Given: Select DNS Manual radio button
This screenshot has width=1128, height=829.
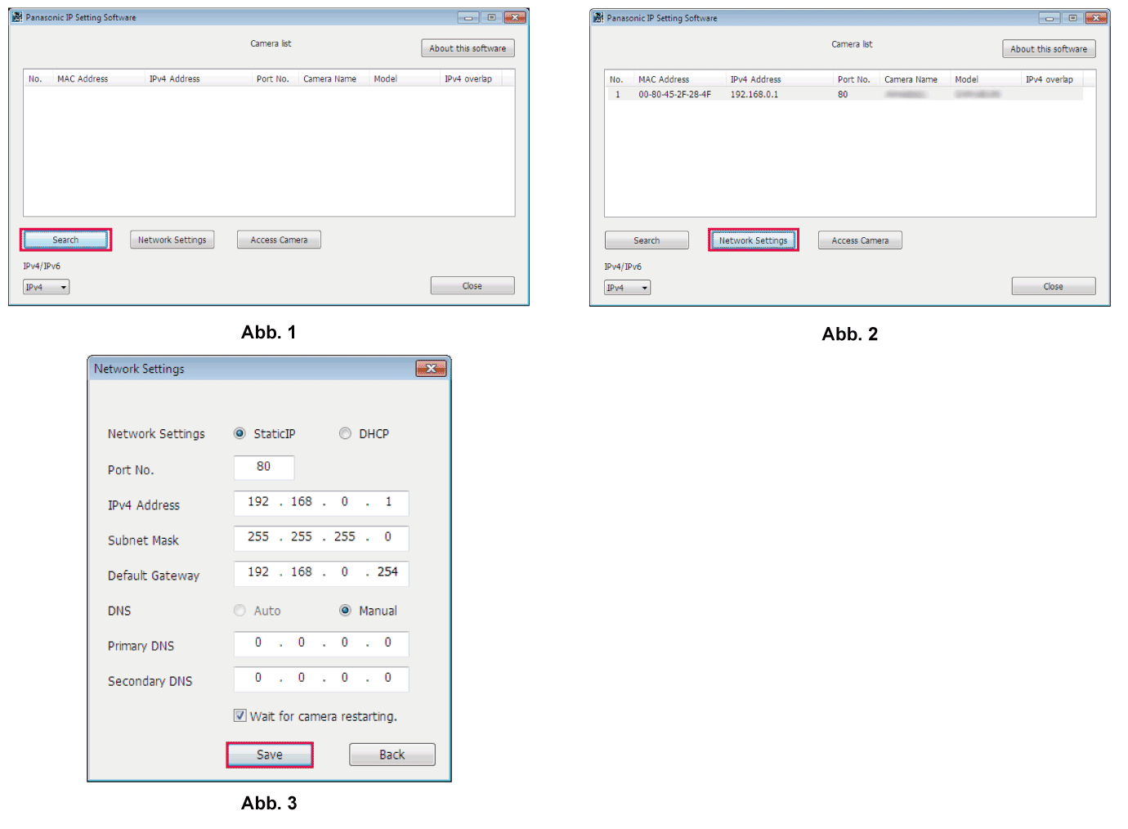Looking at the screenshot, I should [x=345, y=610].
